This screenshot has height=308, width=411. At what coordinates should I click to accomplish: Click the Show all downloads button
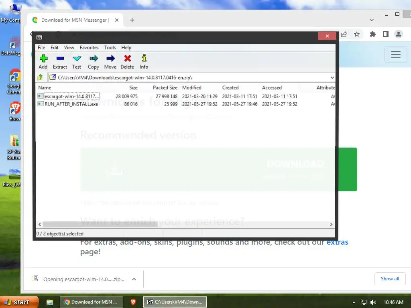click(x=390, y=279)
